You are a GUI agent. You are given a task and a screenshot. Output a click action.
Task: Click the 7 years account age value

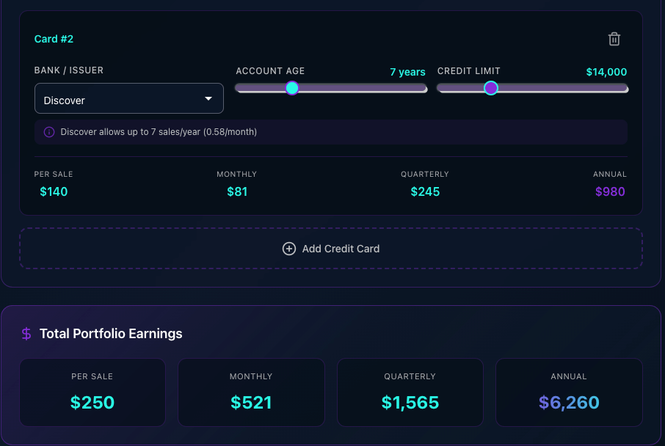pos(407,72)
